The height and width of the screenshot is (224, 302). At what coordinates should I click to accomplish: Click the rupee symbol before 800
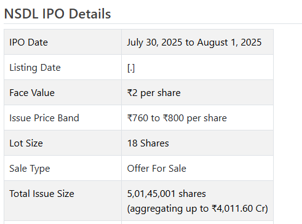point(165,118)
